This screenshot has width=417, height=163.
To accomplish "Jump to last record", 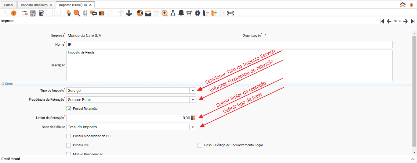I will (413, 21).
